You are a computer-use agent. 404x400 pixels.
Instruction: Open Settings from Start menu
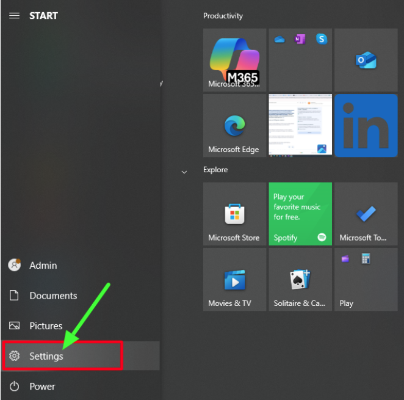(x=81, y=356)
